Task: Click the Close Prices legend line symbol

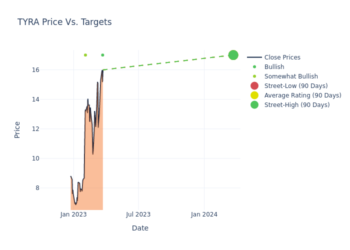Action: [x=254, y=57]
